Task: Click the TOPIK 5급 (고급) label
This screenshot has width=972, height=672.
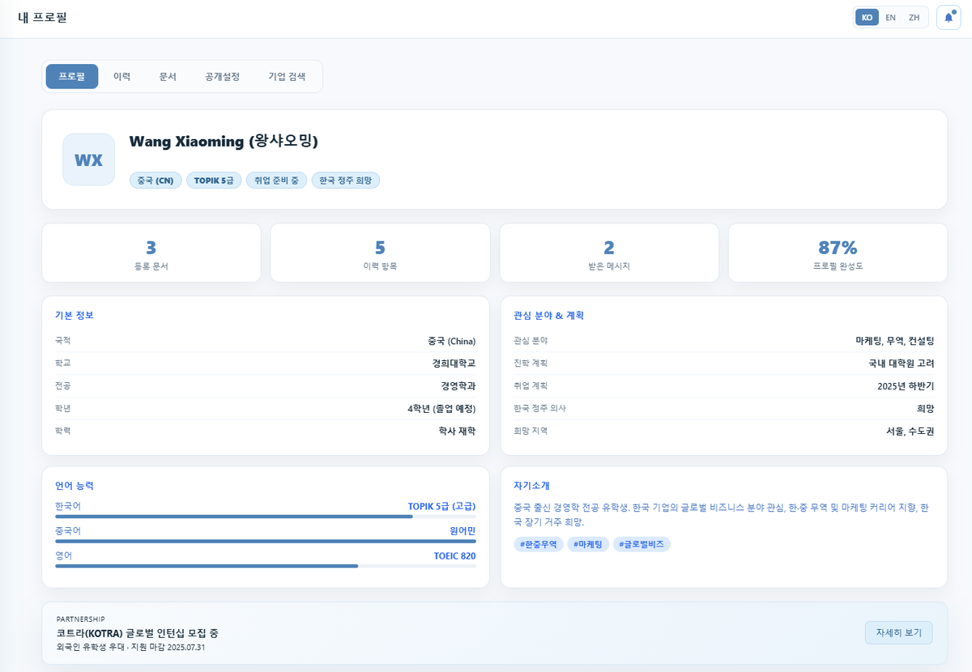Action: (441, 507)
